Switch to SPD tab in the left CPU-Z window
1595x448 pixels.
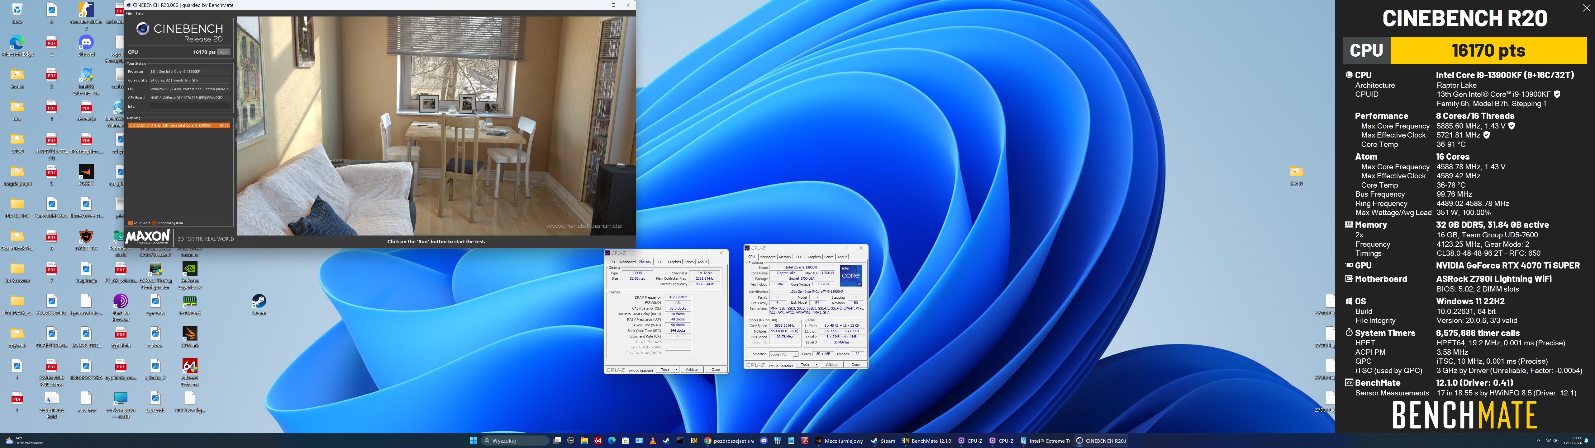[659, 262]
